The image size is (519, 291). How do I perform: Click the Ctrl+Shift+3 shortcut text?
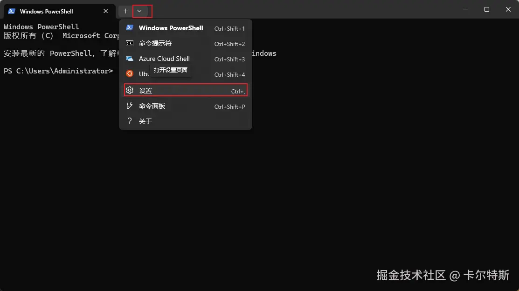(x=229, y=60)
